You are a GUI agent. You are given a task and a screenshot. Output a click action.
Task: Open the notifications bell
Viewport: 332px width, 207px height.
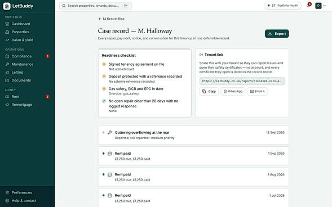pos(308,6)
